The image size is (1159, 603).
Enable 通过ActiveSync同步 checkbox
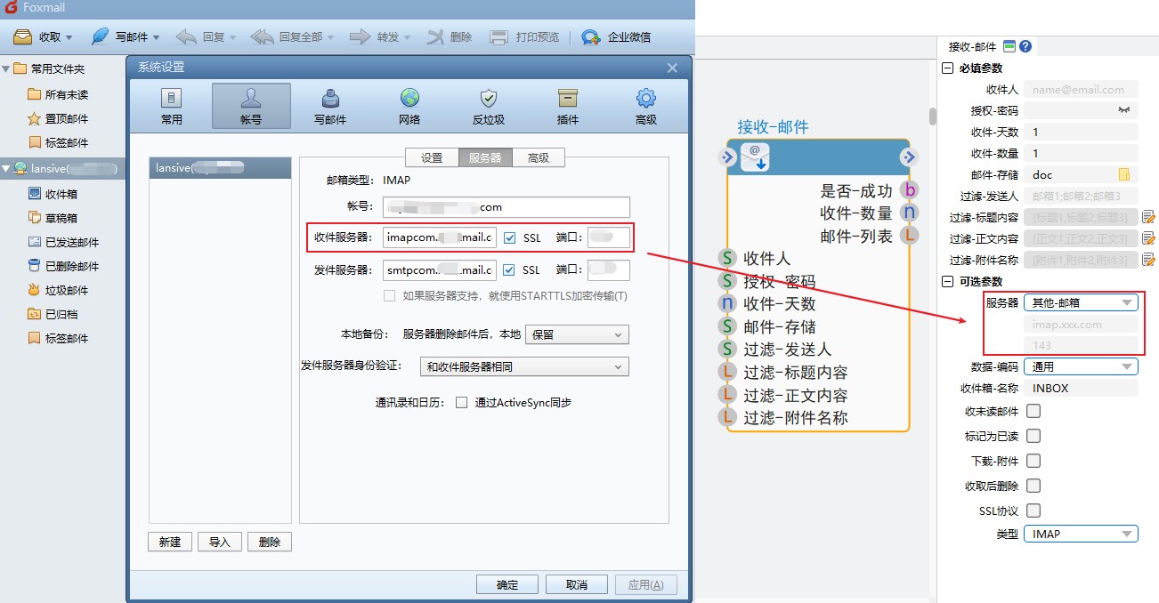pyautogui.click(x=461, y=402)
